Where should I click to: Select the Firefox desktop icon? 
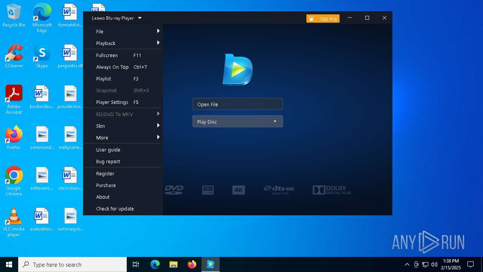pyautogui.click(x=14, y=138)
